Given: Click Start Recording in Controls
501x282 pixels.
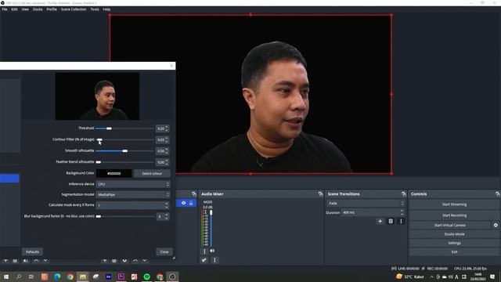Looking at the screenshot, I should click(x=454, y=215).
